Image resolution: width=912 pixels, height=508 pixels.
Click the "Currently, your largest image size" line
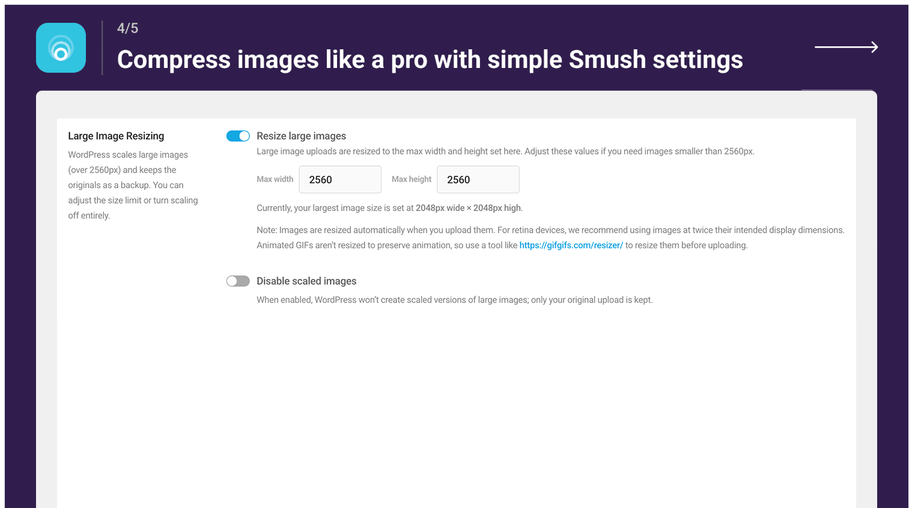point(389,208)
